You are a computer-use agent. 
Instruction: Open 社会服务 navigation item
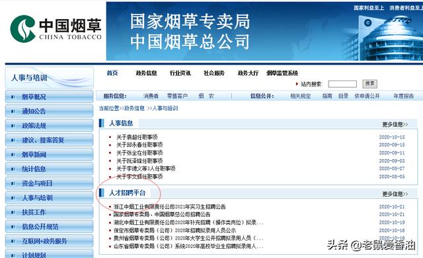[x=214, y=73]
